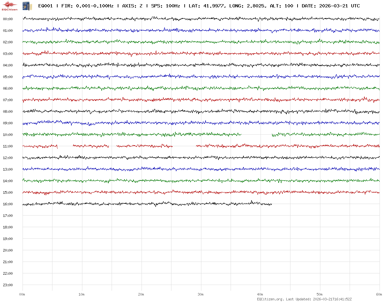Image resolution: width=386 pixels, height=302 pixels.
Task: Select the 11:00 hour row label
Action: click(8, 146)
